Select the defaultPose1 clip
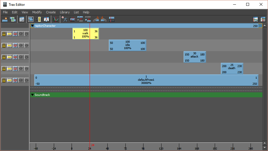The height and width of the screenshot is (151, 268). [146, 80]
